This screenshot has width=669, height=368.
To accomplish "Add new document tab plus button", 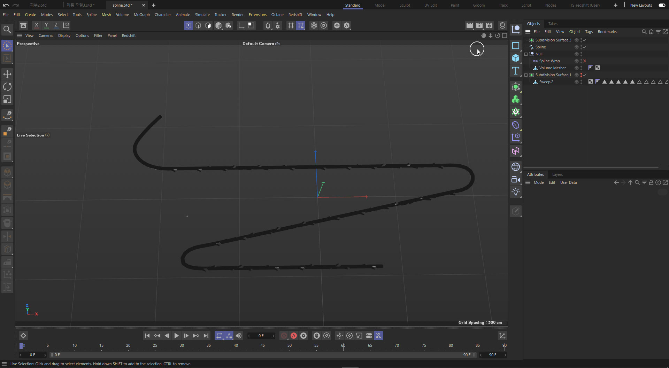I will tap(154, 5).
